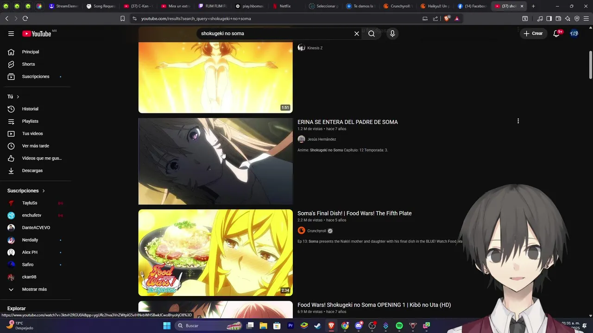
Task: Open Ver más tarde list
Action: 35,146
